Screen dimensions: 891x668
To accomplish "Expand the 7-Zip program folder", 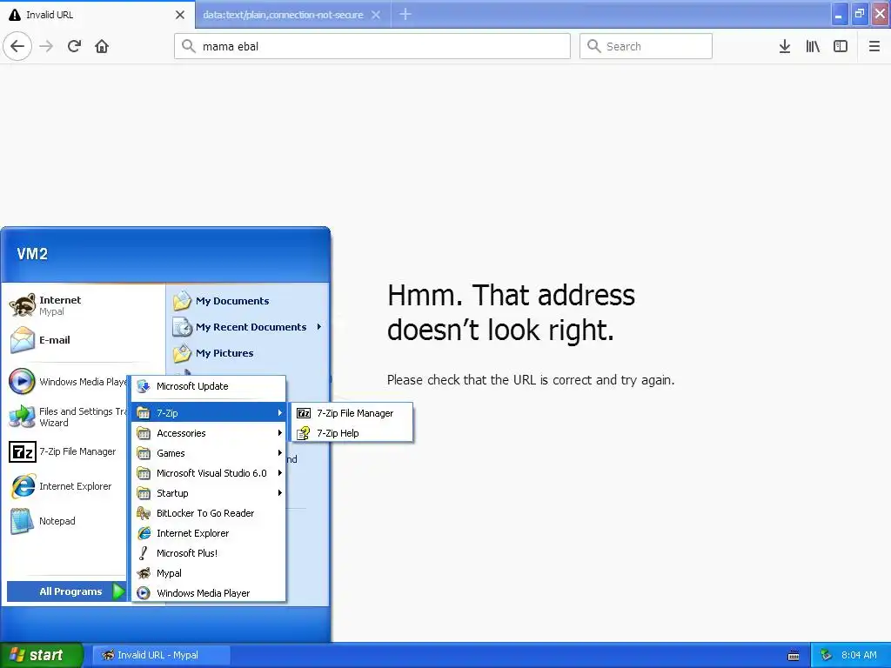I will (x=209, y=412).
